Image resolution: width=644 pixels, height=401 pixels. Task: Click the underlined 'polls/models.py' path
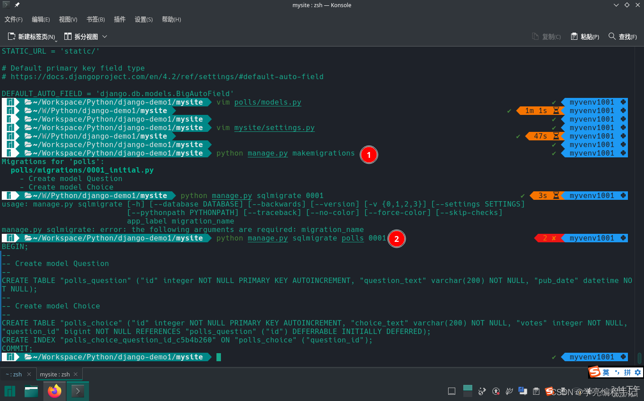click(268, 102)
